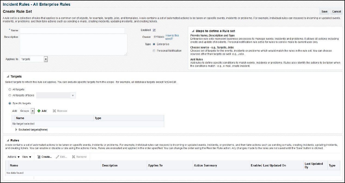Click the Enabled column header
This screenshot has width=345, height=183.
point(256,165)
